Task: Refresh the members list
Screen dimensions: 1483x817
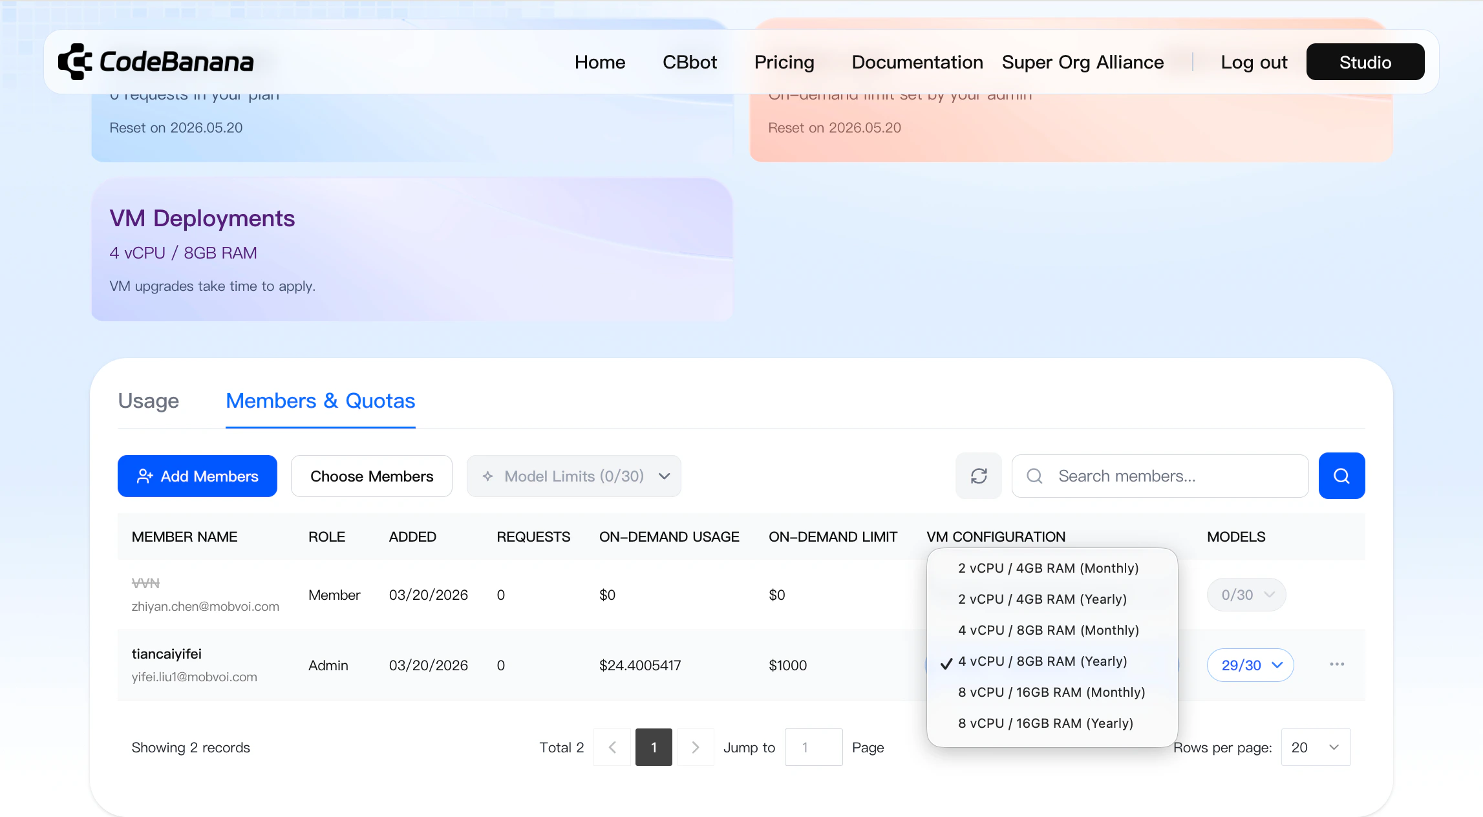Action: coord(979,476)
